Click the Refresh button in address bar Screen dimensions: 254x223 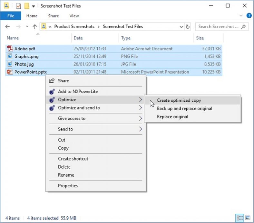click(x=188, y=27)
